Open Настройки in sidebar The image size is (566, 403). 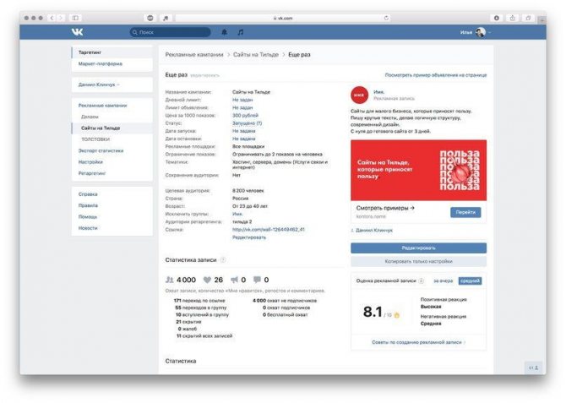coord(90,161)
